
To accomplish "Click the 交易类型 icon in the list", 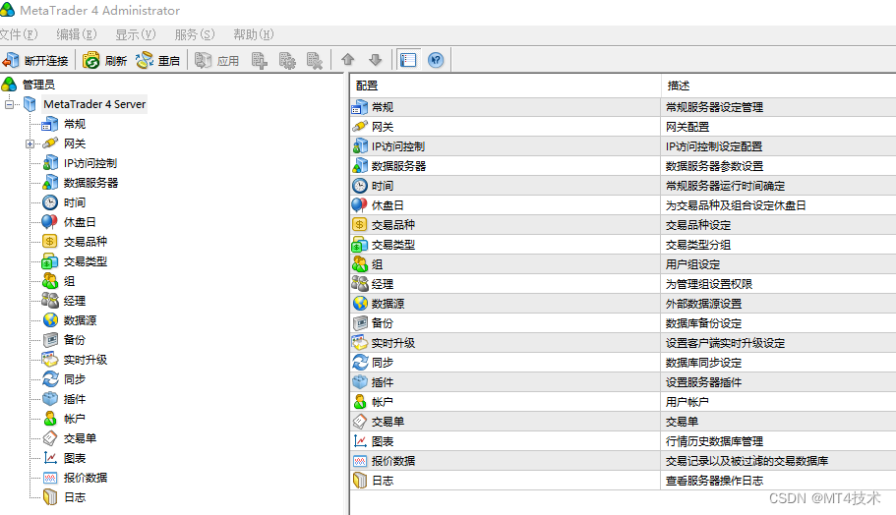I will pos(360,245).
